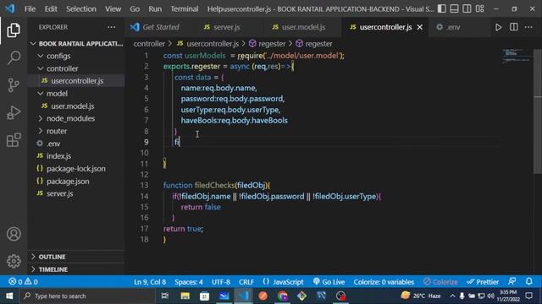This screenshot has width=542, height=304.
Task: Open the Terminal menu
Action: coord(185,9)
